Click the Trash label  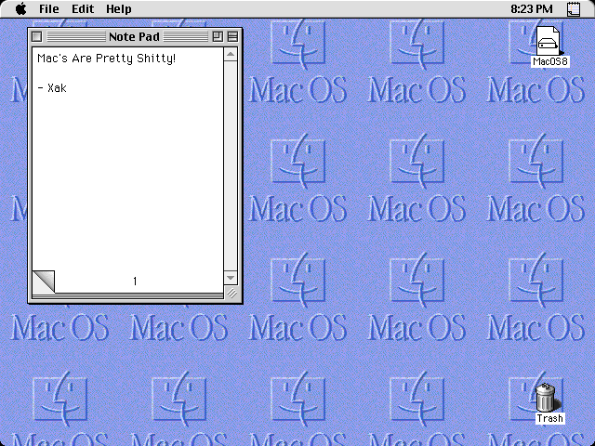point(549,418)
